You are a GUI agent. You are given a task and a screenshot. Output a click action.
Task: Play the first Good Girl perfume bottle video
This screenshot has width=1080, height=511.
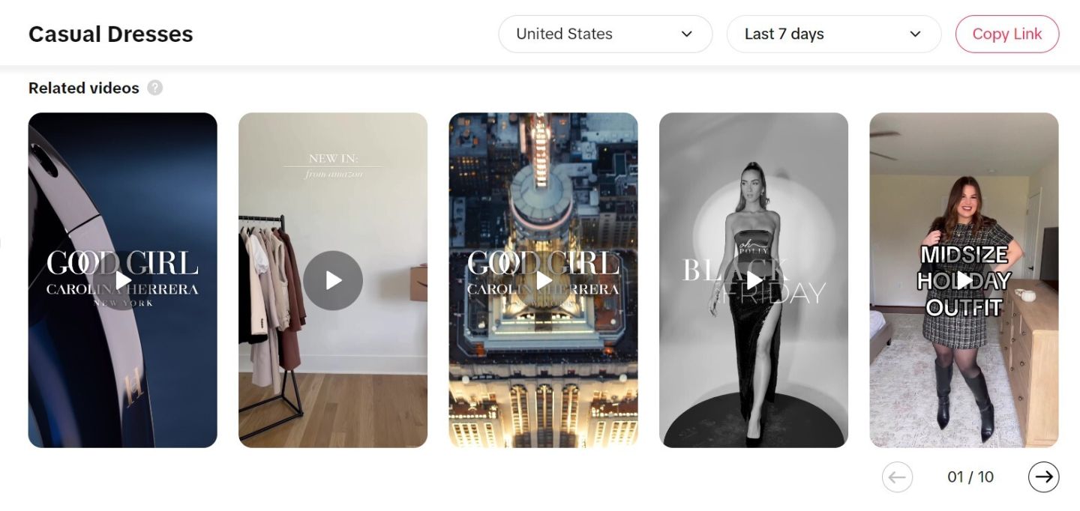pyautogui.click(x=123, y=280)
